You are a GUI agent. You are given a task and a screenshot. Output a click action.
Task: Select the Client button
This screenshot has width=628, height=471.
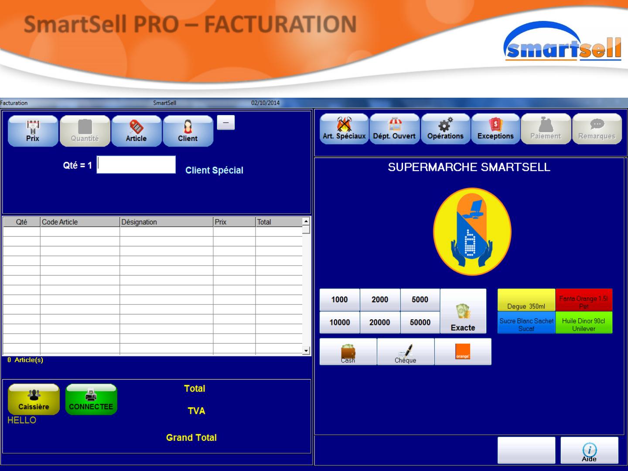coord(188,131)
